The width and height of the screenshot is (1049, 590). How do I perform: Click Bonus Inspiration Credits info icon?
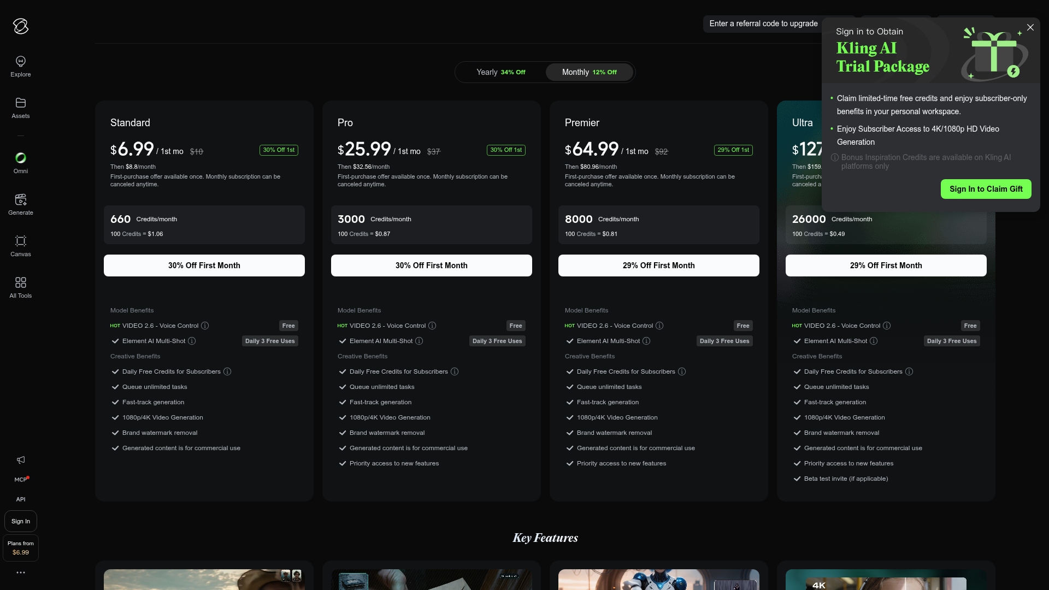835,157
